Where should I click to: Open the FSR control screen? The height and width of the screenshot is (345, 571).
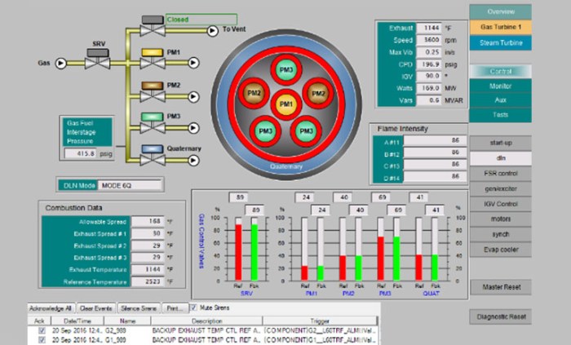click(x=500, y=173)
